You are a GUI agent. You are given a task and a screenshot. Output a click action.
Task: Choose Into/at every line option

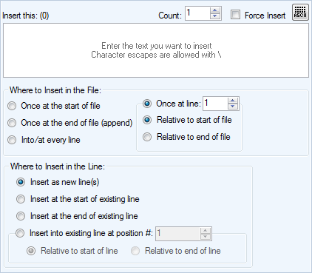click(x=44, y=140)
